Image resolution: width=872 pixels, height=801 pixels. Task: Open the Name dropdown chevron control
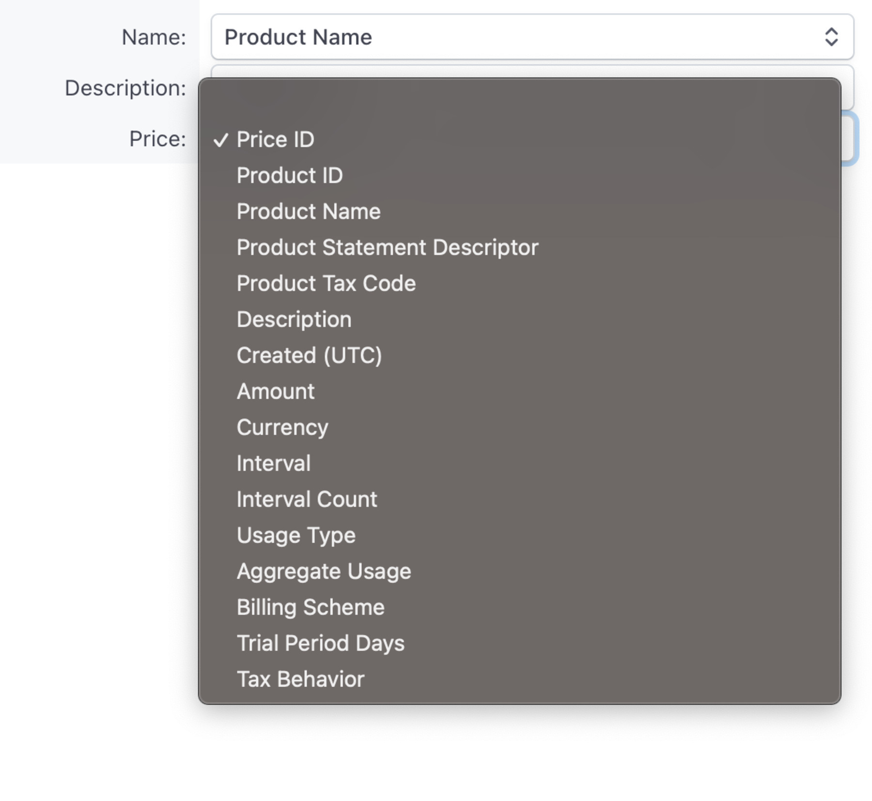tap(830, 36)
